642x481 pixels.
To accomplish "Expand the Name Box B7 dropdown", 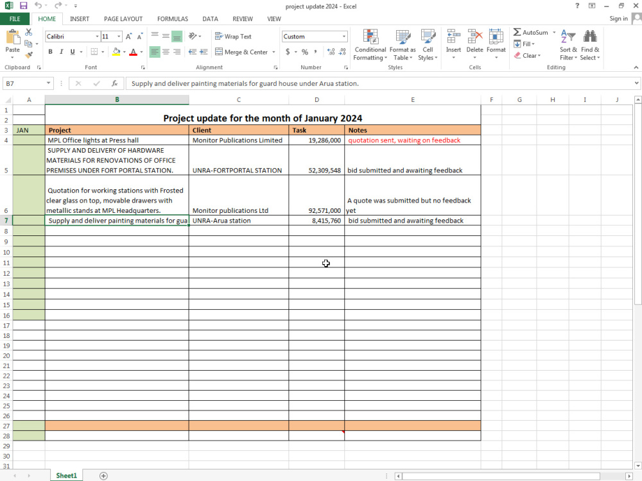I will 48,83.
